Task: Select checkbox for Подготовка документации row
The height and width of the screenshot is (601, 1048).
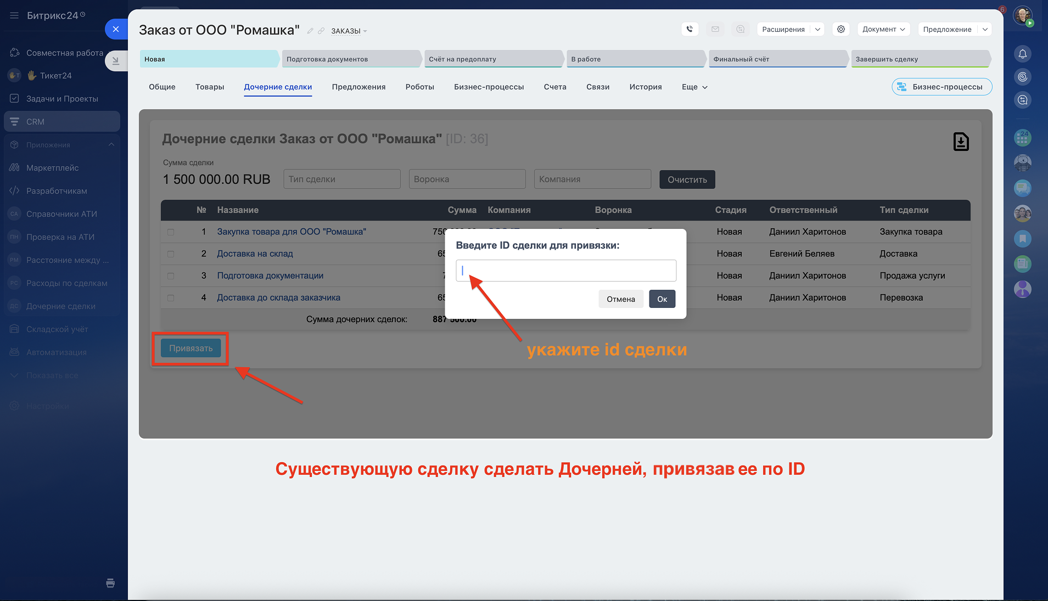Action: [171, 276]
